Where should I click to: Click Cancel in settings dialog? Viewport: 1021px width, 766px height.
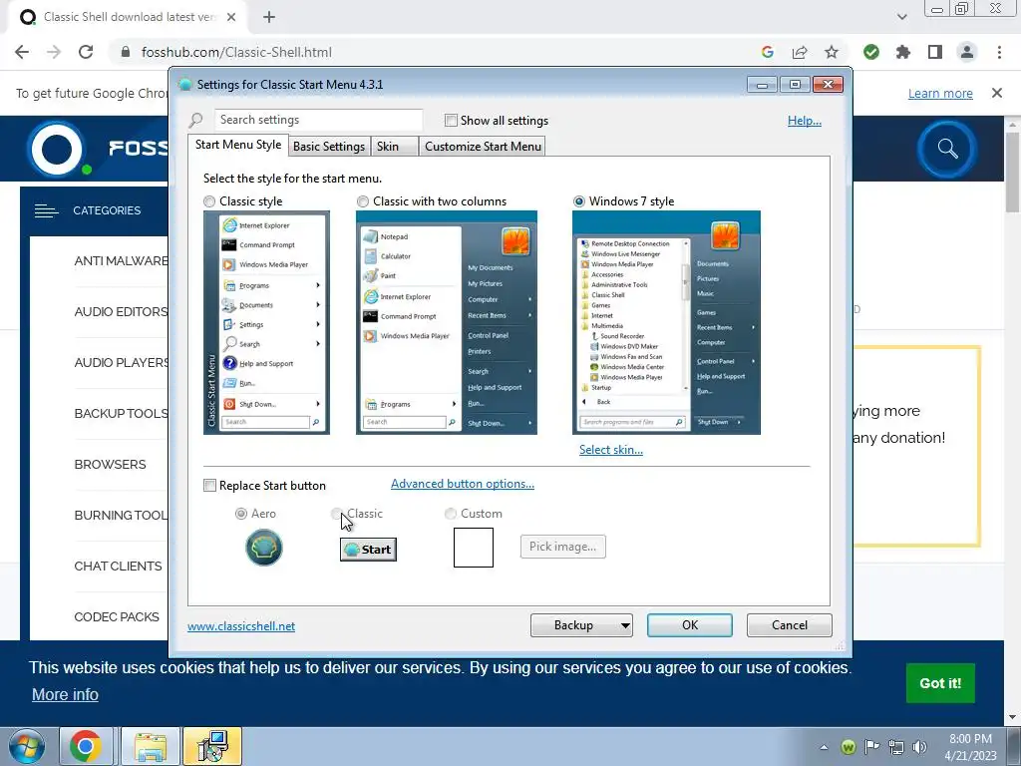point(790,625)
